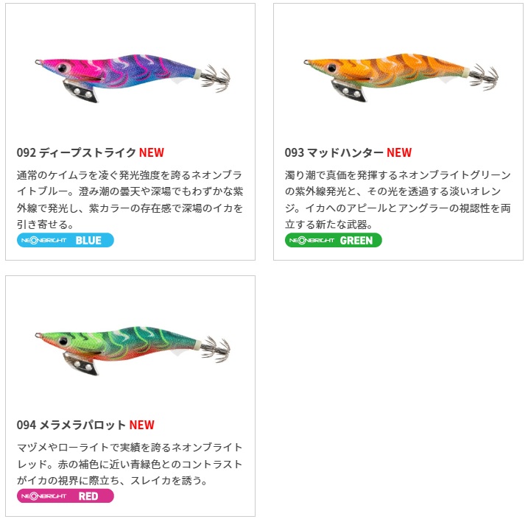The width and height of the screenshot is (528, 519).
Task: Click the NEONBRIGHT logo text in red badge
Action: click(43, 496)
